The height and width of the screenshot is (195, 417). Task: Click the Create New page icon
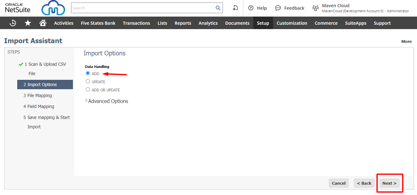pyautogui.click(x=235, y=8)
